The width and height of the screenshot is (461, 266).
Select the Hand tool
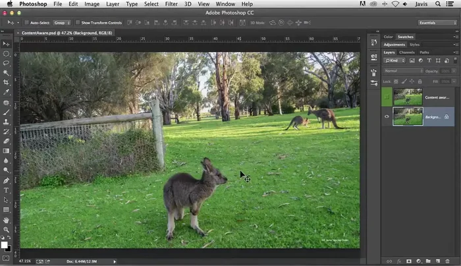[6, 219]
